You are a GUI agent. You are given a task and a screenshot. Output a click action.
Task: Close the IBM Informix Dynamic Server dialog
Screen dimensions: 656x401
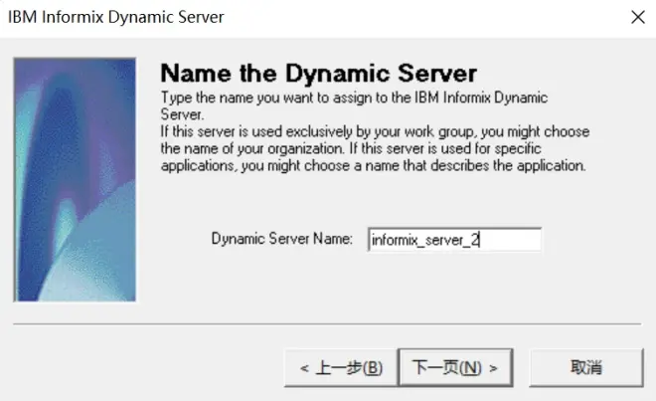(638, 17)
